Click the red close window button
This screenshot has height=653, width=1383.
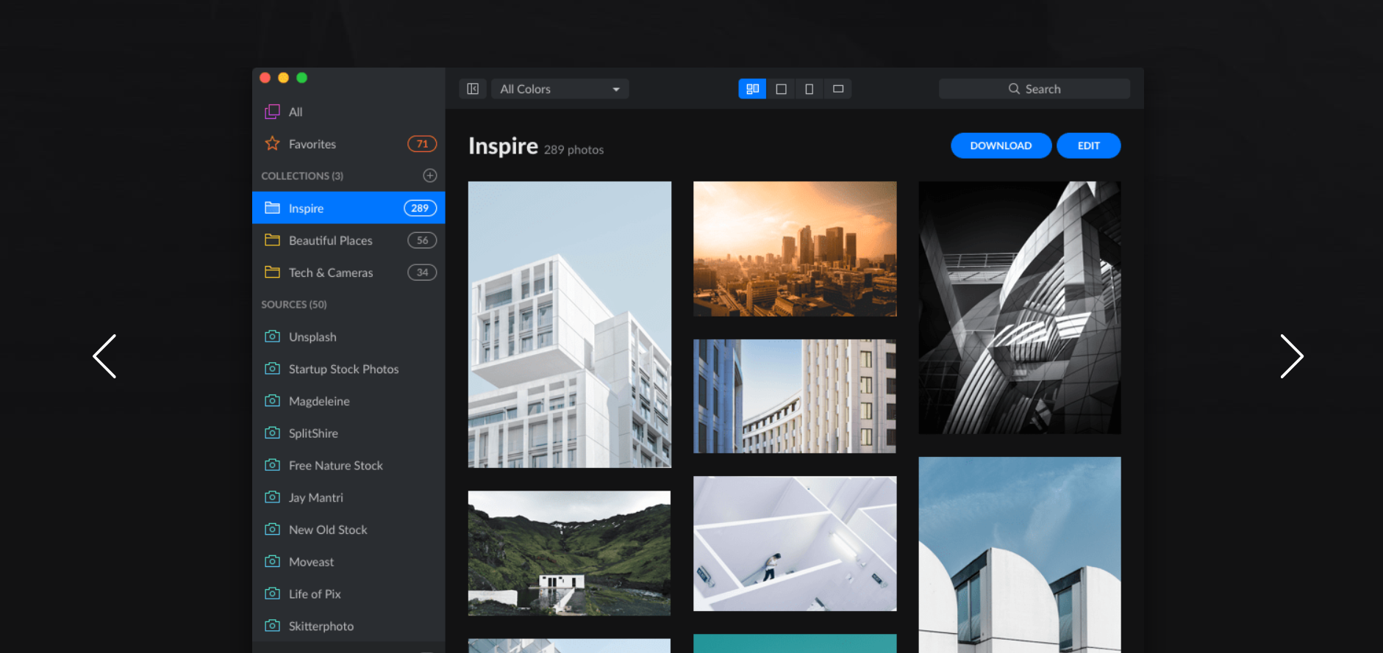tap(265, 78)
